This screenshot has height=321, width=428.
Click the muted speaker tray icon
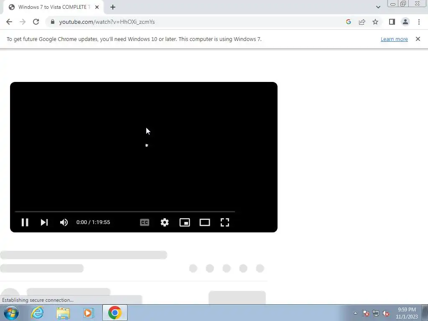[386, 313]
